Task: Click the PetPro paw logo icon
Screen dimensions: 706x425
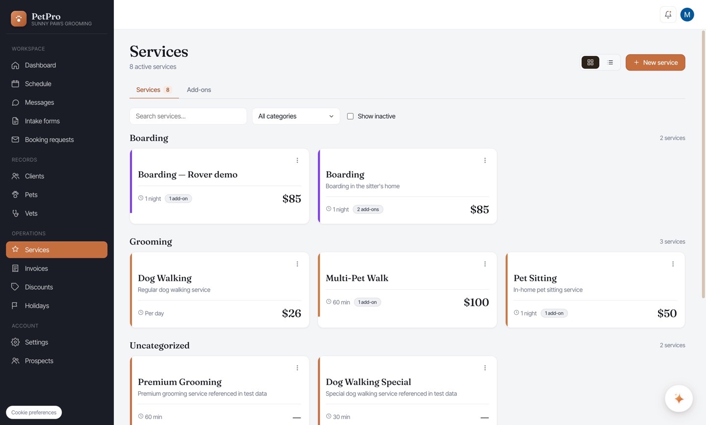Action: 19,19
